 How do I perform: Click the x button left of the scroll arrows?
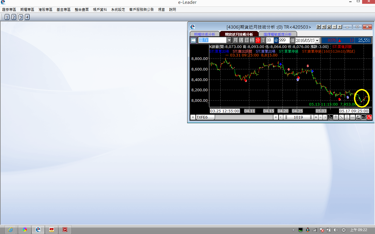[276, 117]
